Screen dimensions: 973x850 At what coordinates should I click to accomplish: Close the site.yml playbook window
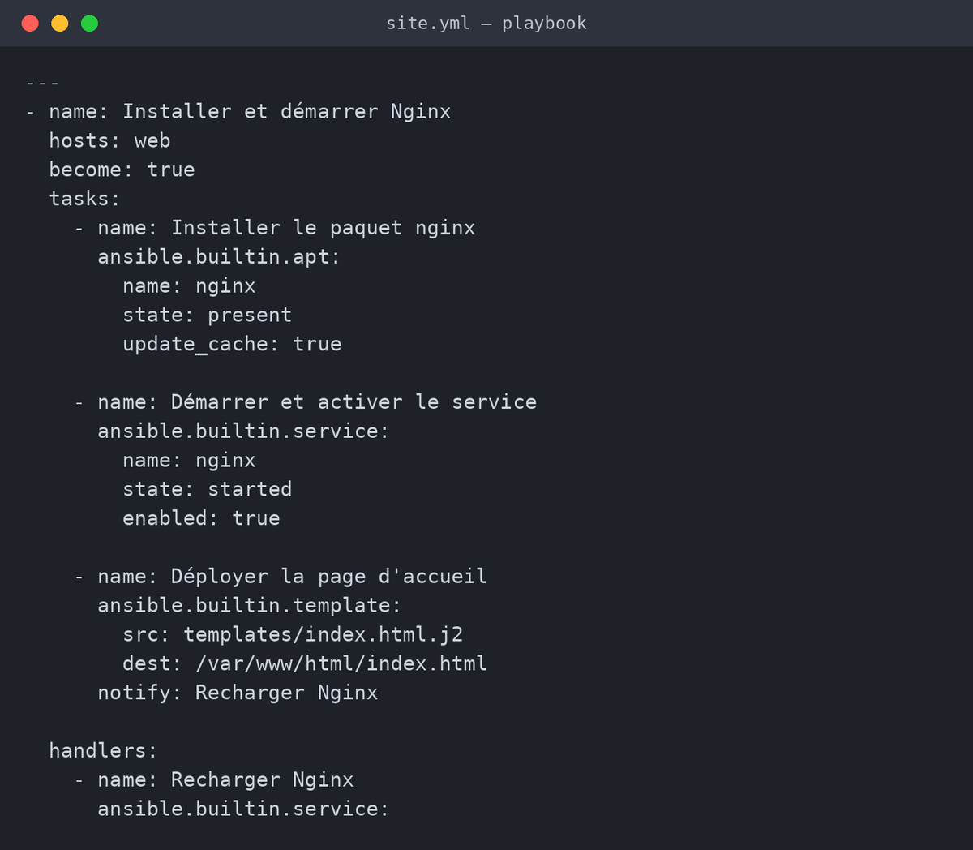[30, 24]
